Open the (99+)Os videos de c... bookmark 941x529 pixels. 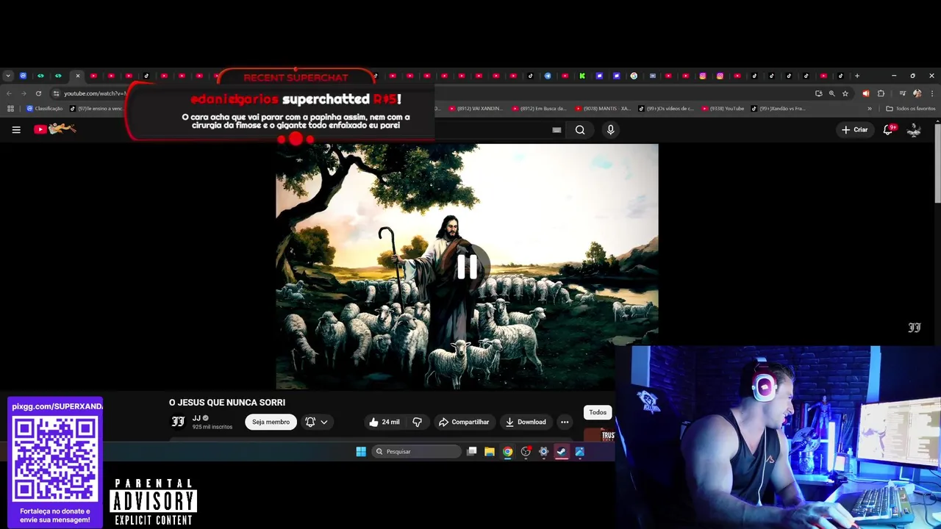666,109
